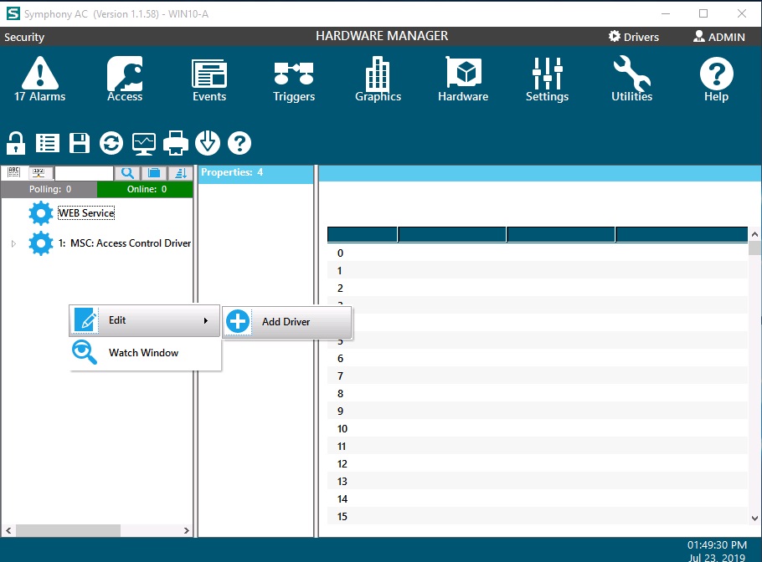
Task: Click the tree horizontal scrollbar thumb
Action: click(68, 530)
